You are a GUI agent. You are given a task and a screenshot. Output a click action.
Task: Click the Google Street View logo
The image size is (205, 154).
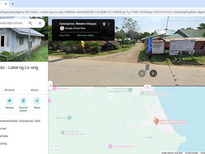point(62,28)
